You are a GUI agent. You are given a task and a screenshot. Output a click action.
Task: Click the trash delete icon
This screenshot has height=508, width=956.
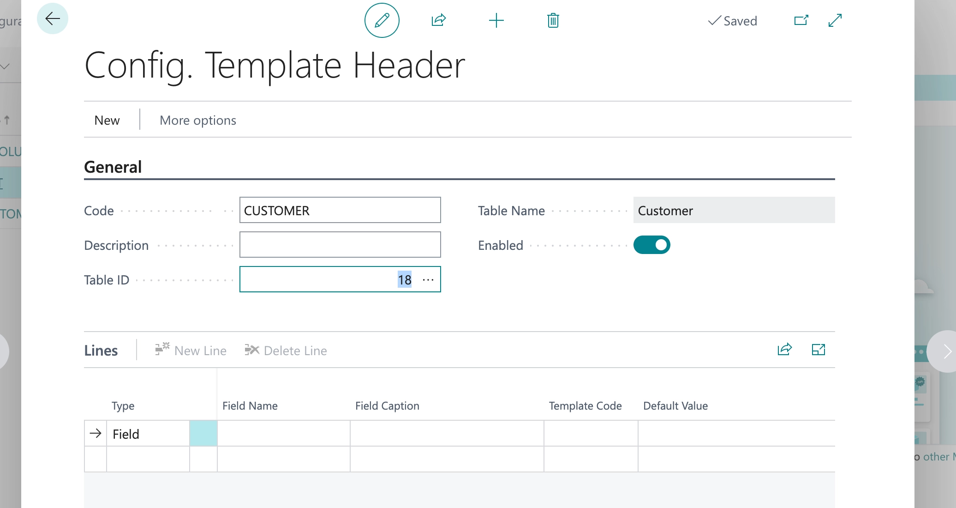coord(553,20)
